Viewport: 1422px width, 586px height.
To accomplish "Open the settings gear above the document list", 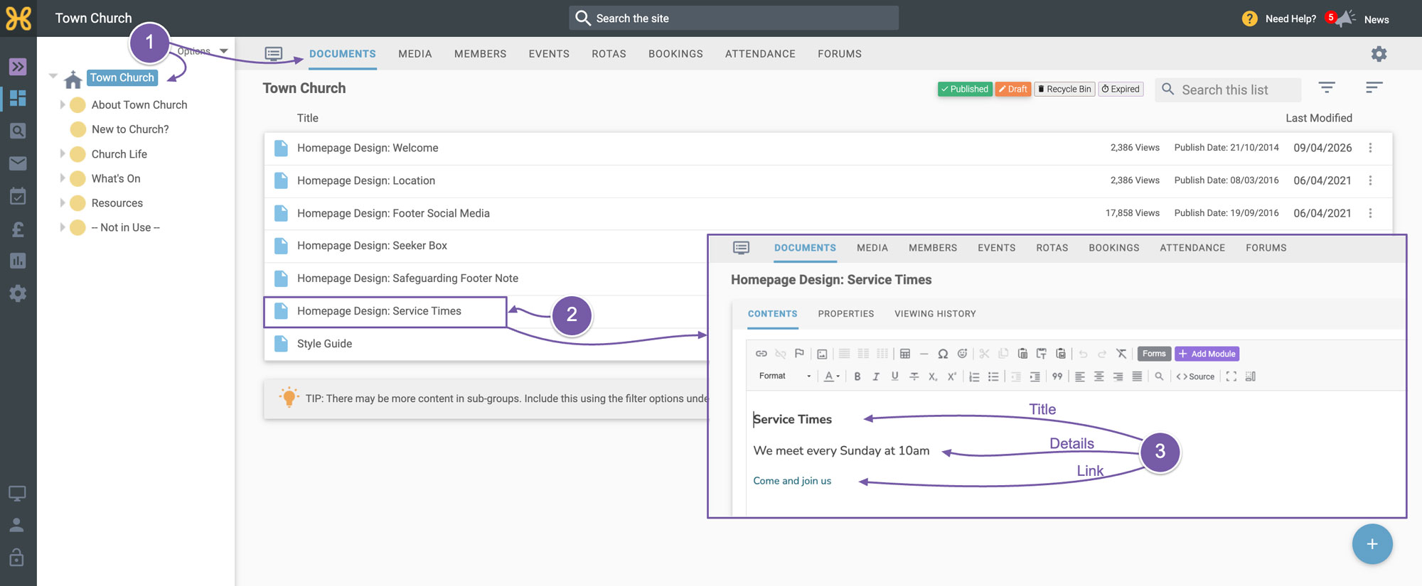I will (x=1379, y=54).
